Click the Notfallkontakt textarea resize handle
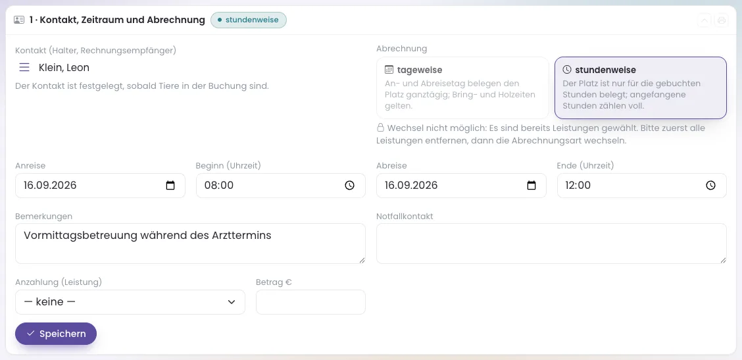 [723, 260]
